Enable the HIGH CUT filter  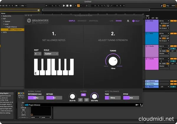click(87, 100)
